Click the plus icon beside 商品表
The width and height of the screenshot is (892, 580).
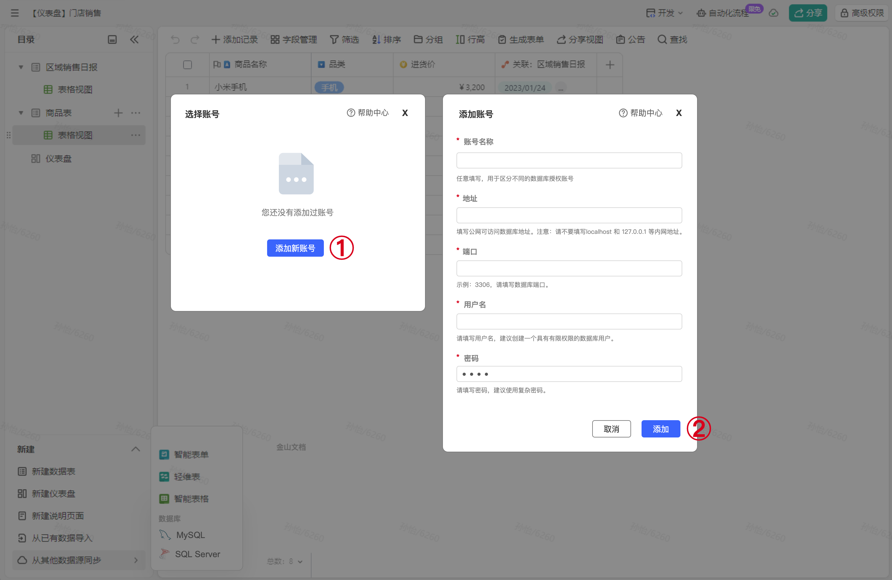point(118,113)
